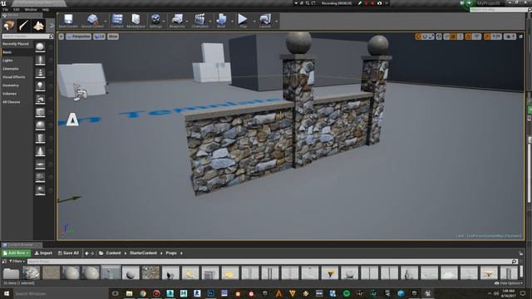532x299 pixels.
Task: Open the viewport Show menu
Action: pyautogui.click(x=113, y=37)
